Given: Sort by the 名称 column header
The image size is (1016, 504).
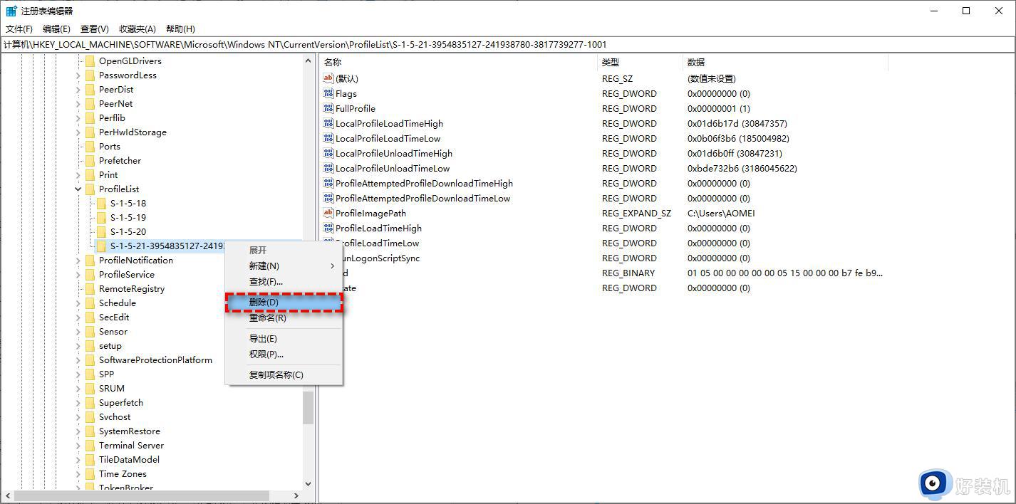Looking at the screenshot, I should [457, 63].
